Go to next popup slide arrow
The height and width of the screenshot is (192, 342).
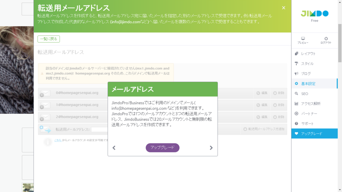[211, 148]
